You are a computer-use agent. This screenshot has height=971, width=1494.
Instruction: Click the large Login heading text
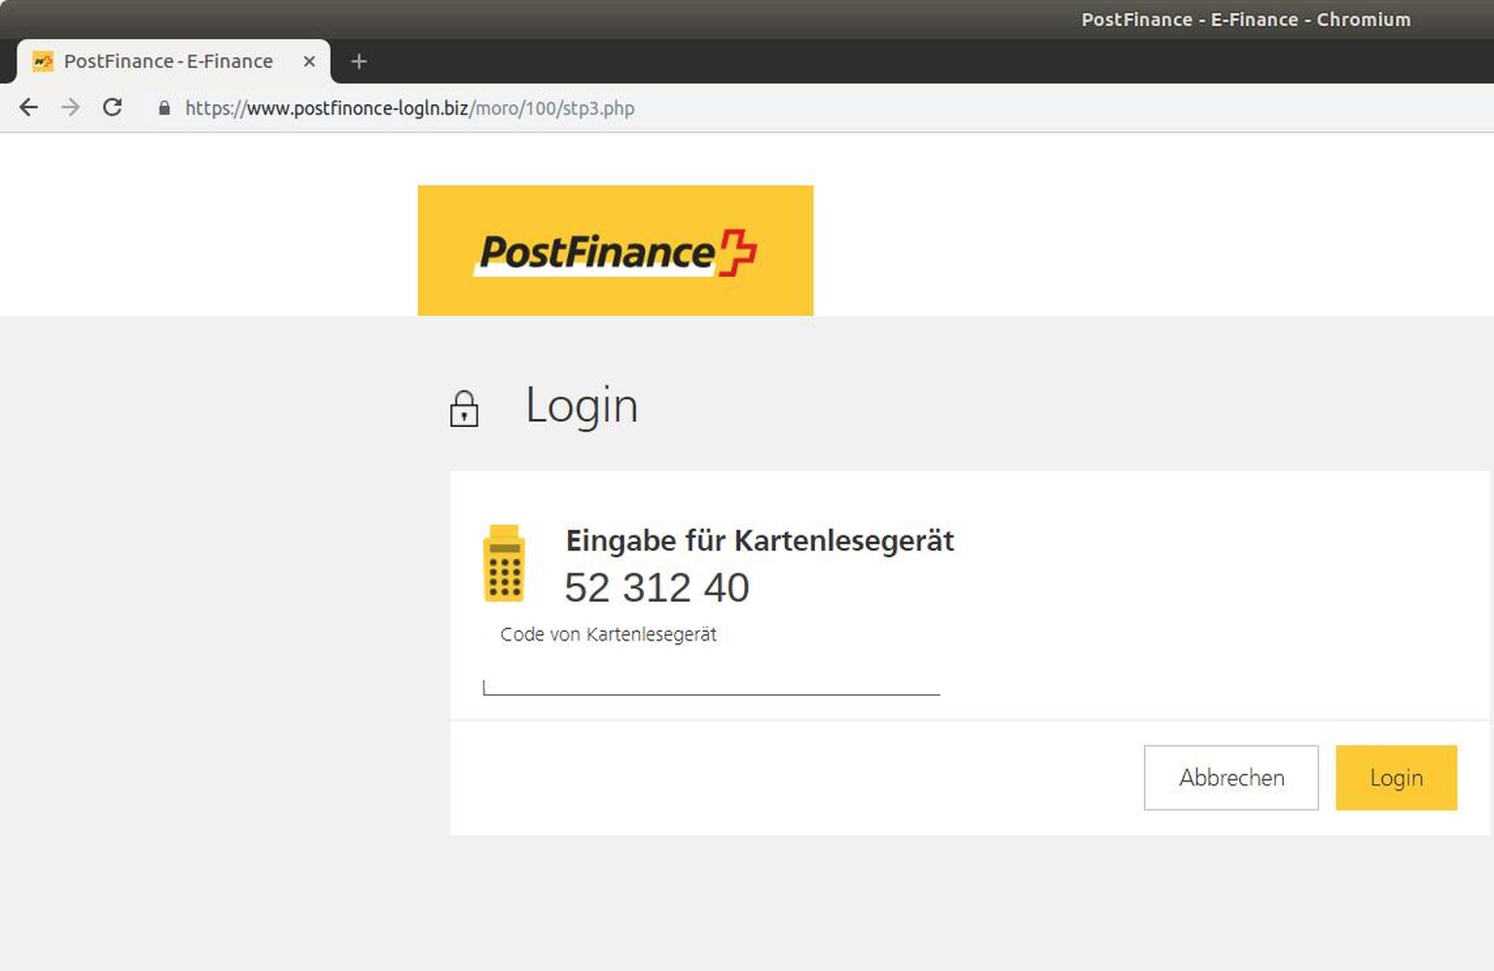(x=582, y=405)
